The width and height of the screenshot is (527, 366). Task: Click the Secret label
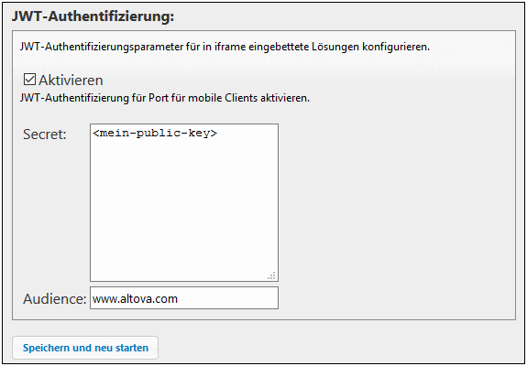click(x=45, y=135)
